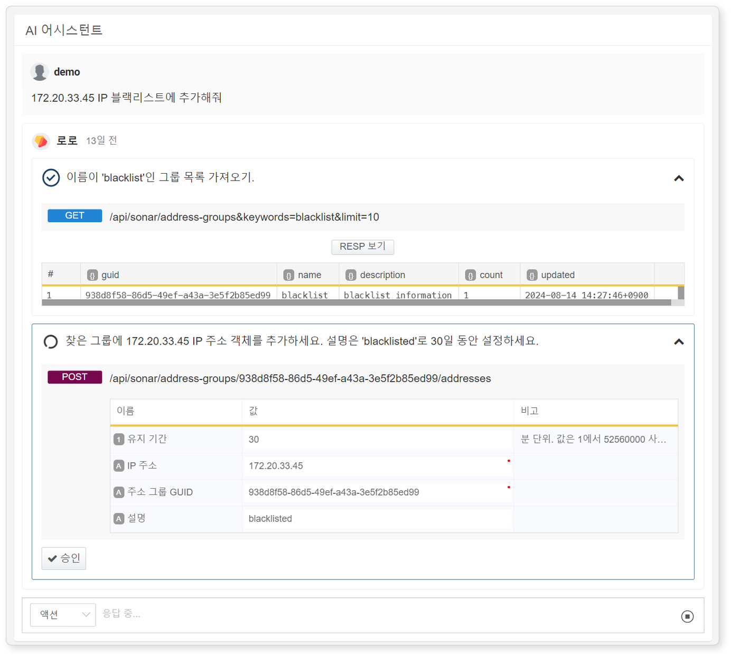731x657 pixels.
Task: Edit the 설명 value field containing blacklisted
Action: click(x=377, y=519)
